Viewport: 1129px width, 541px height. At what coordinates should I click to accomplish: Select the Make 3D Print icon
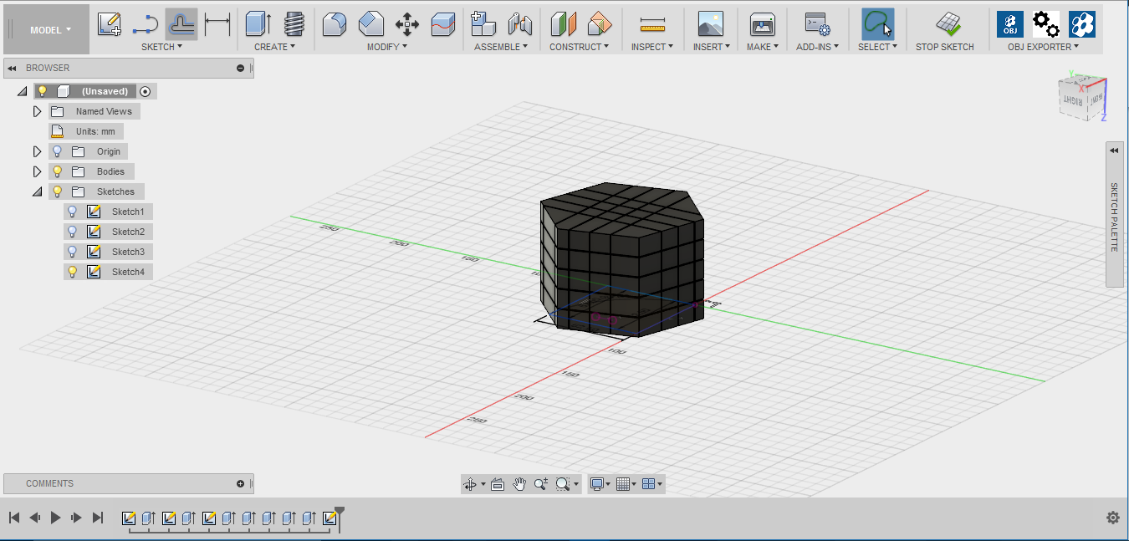coord(762,24)
